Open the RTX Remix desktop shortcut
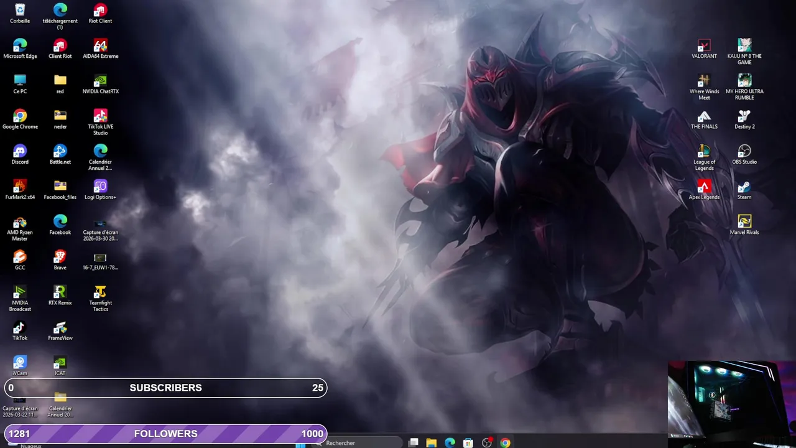Screen dimensions: 796x448 (x=60, y=292)
